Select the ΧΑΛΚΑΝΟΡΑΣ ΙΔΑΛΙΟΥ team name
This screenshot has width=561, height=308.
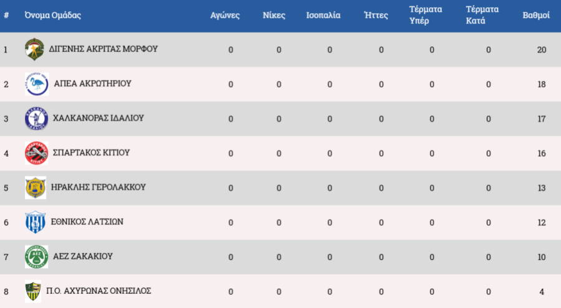[x=98, y=118]
